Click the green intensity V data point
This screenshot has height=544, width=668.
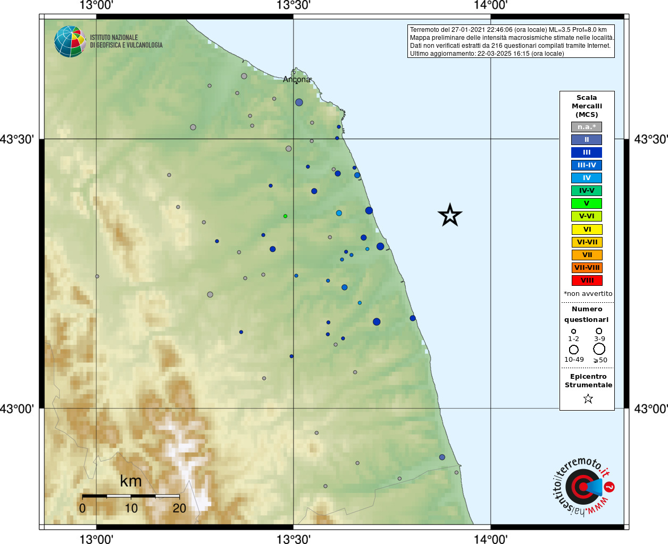285,216
